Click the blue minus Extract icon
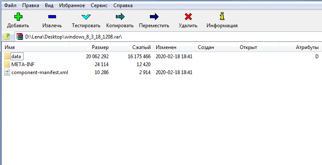The image size is (322, 165). 52,17
